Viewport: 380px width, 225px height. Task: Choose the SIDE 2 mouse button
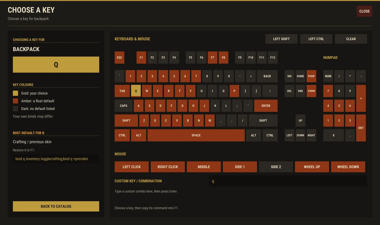(276, 167)
